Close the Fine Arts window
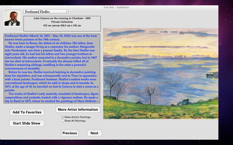This screenshot has height=145, width=233. 3,7
